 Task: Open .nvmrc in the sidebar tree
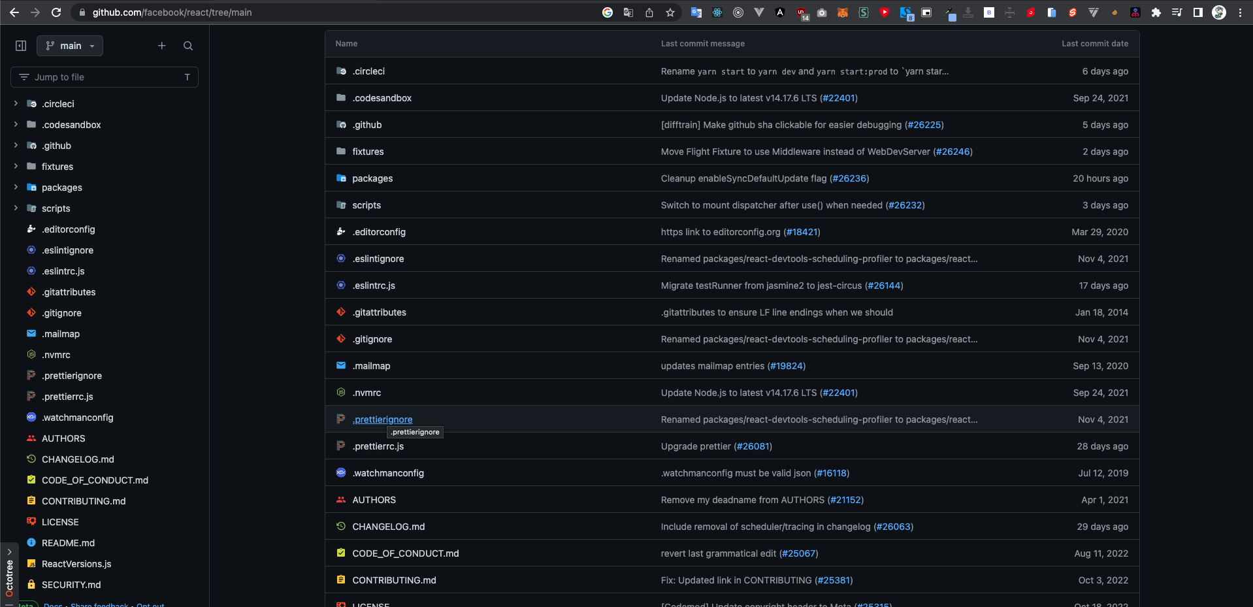[56, 355]
